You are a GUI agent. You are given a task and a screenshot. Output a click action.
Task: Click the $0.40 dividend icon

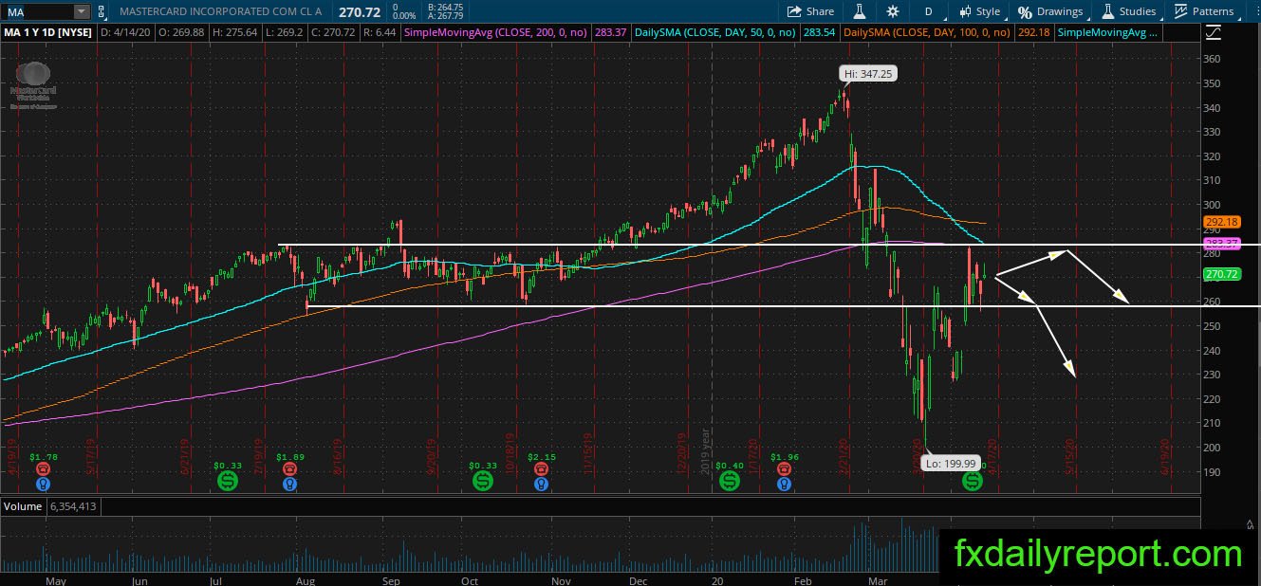[x=729, y=482]
